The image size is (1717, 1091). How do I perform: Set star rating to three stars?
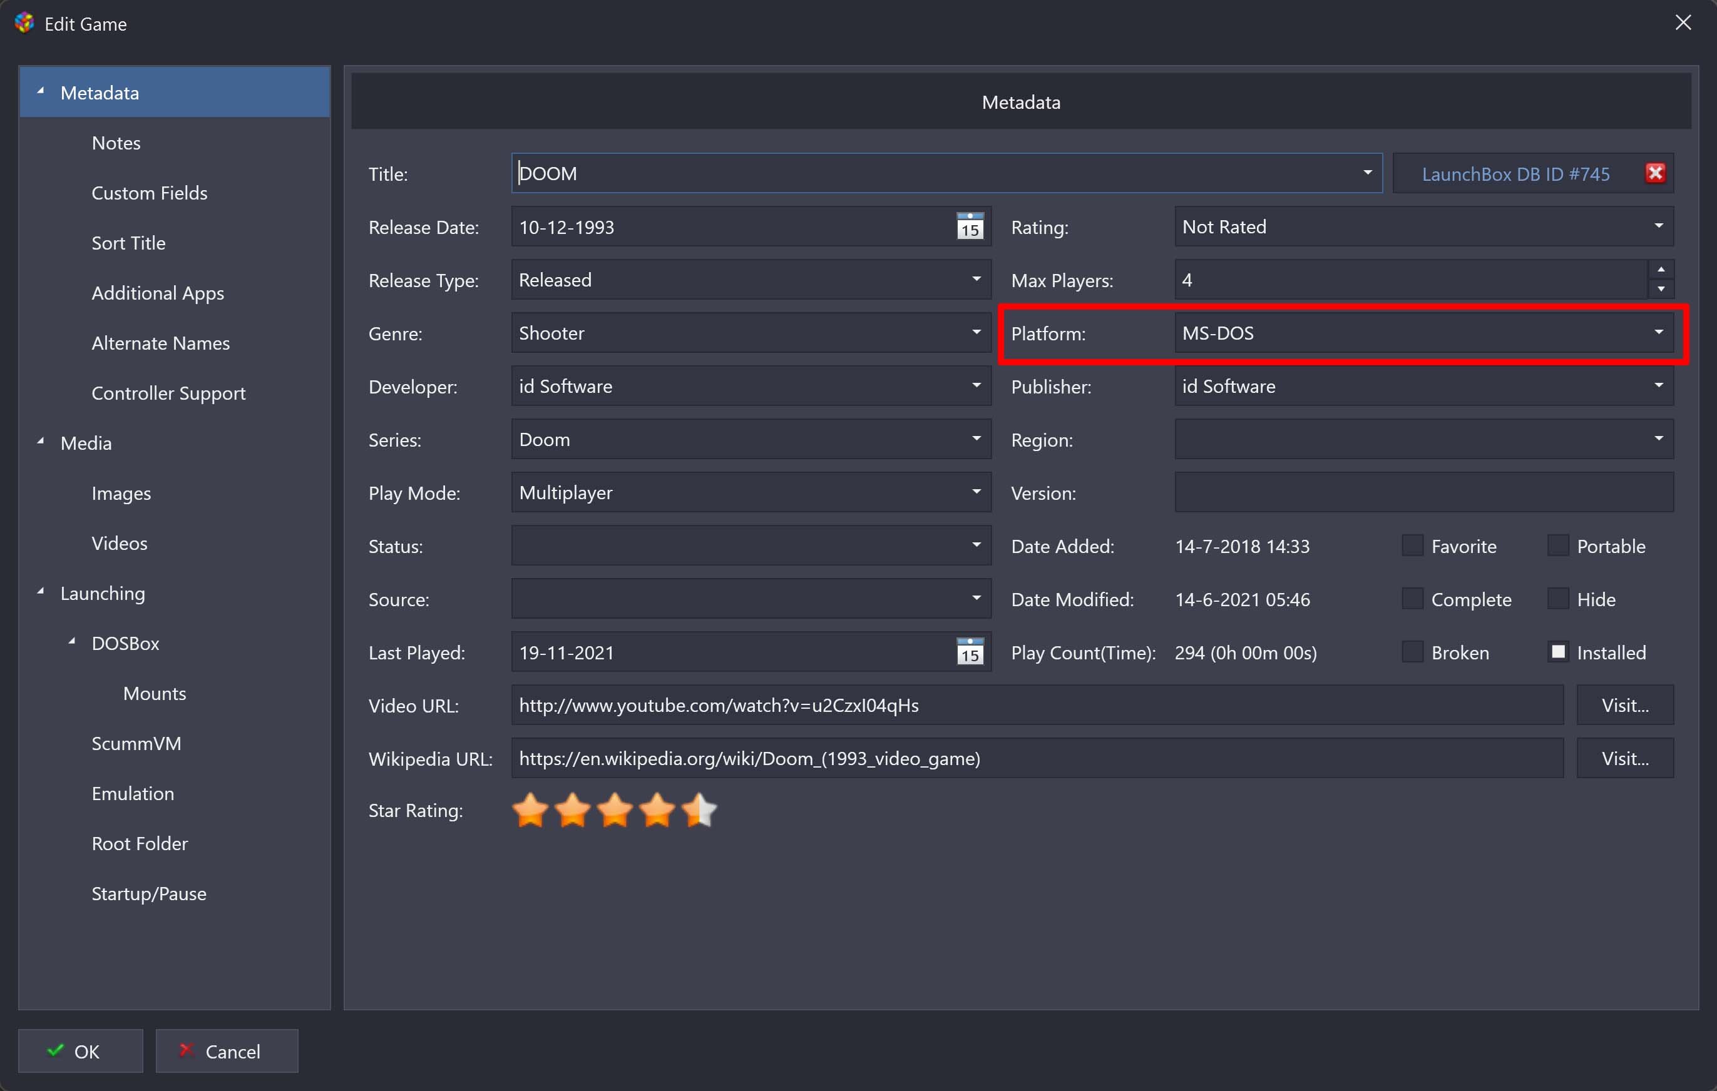[615, 810]
